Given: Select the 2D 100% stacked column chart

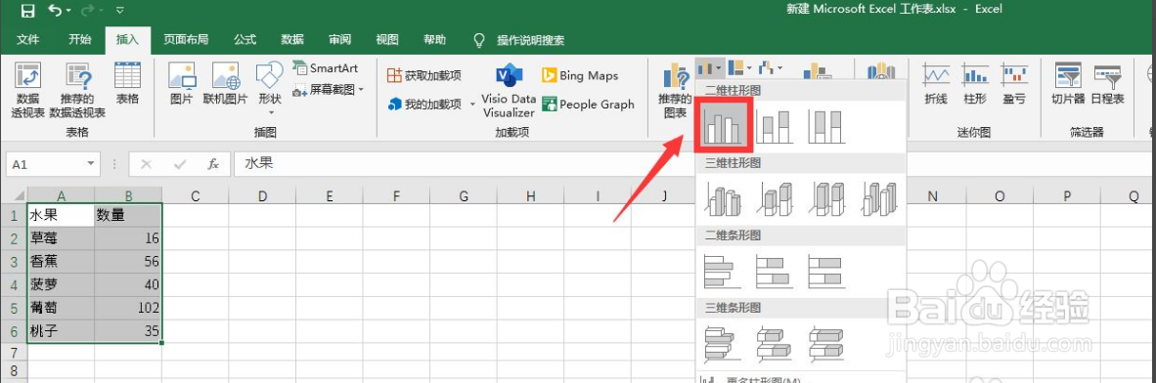Looking at the screenshot, I should point(825,127).
